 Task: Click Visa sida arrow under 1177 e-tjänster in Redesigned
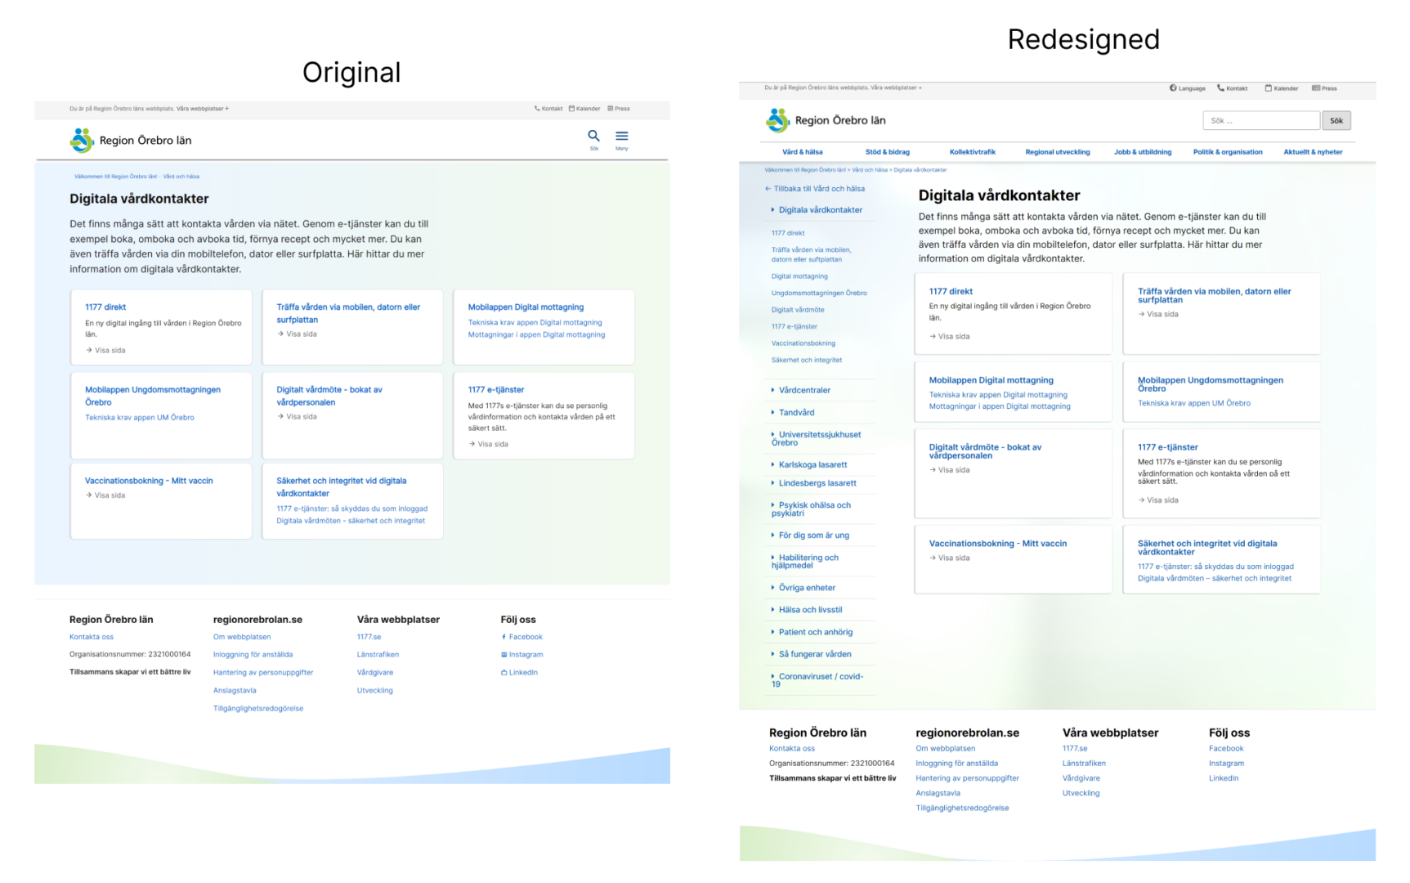[x=1141, y=500]
